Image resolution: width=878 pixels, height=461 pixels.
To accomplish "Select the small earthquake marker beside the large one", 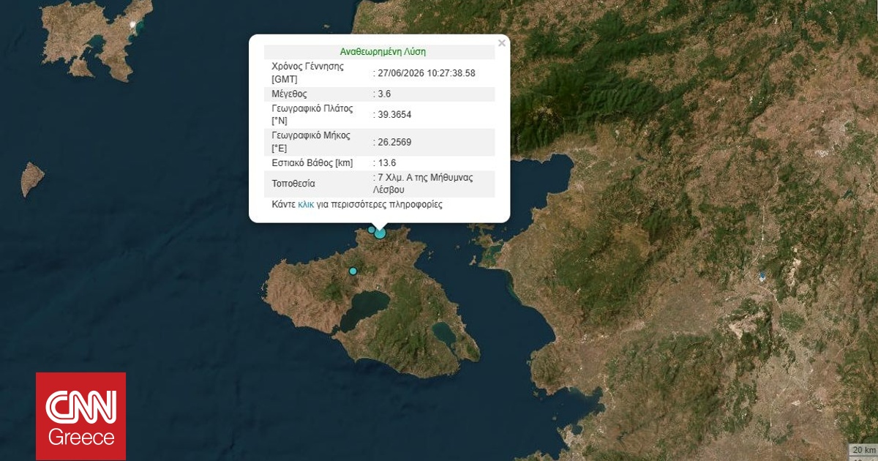I will [372, 230].
